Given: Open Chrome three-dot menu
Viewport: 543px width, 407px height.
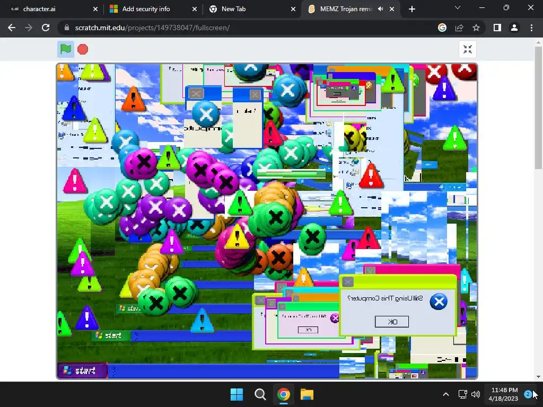Looking at the screenshot, I should [x=531, y=28].
